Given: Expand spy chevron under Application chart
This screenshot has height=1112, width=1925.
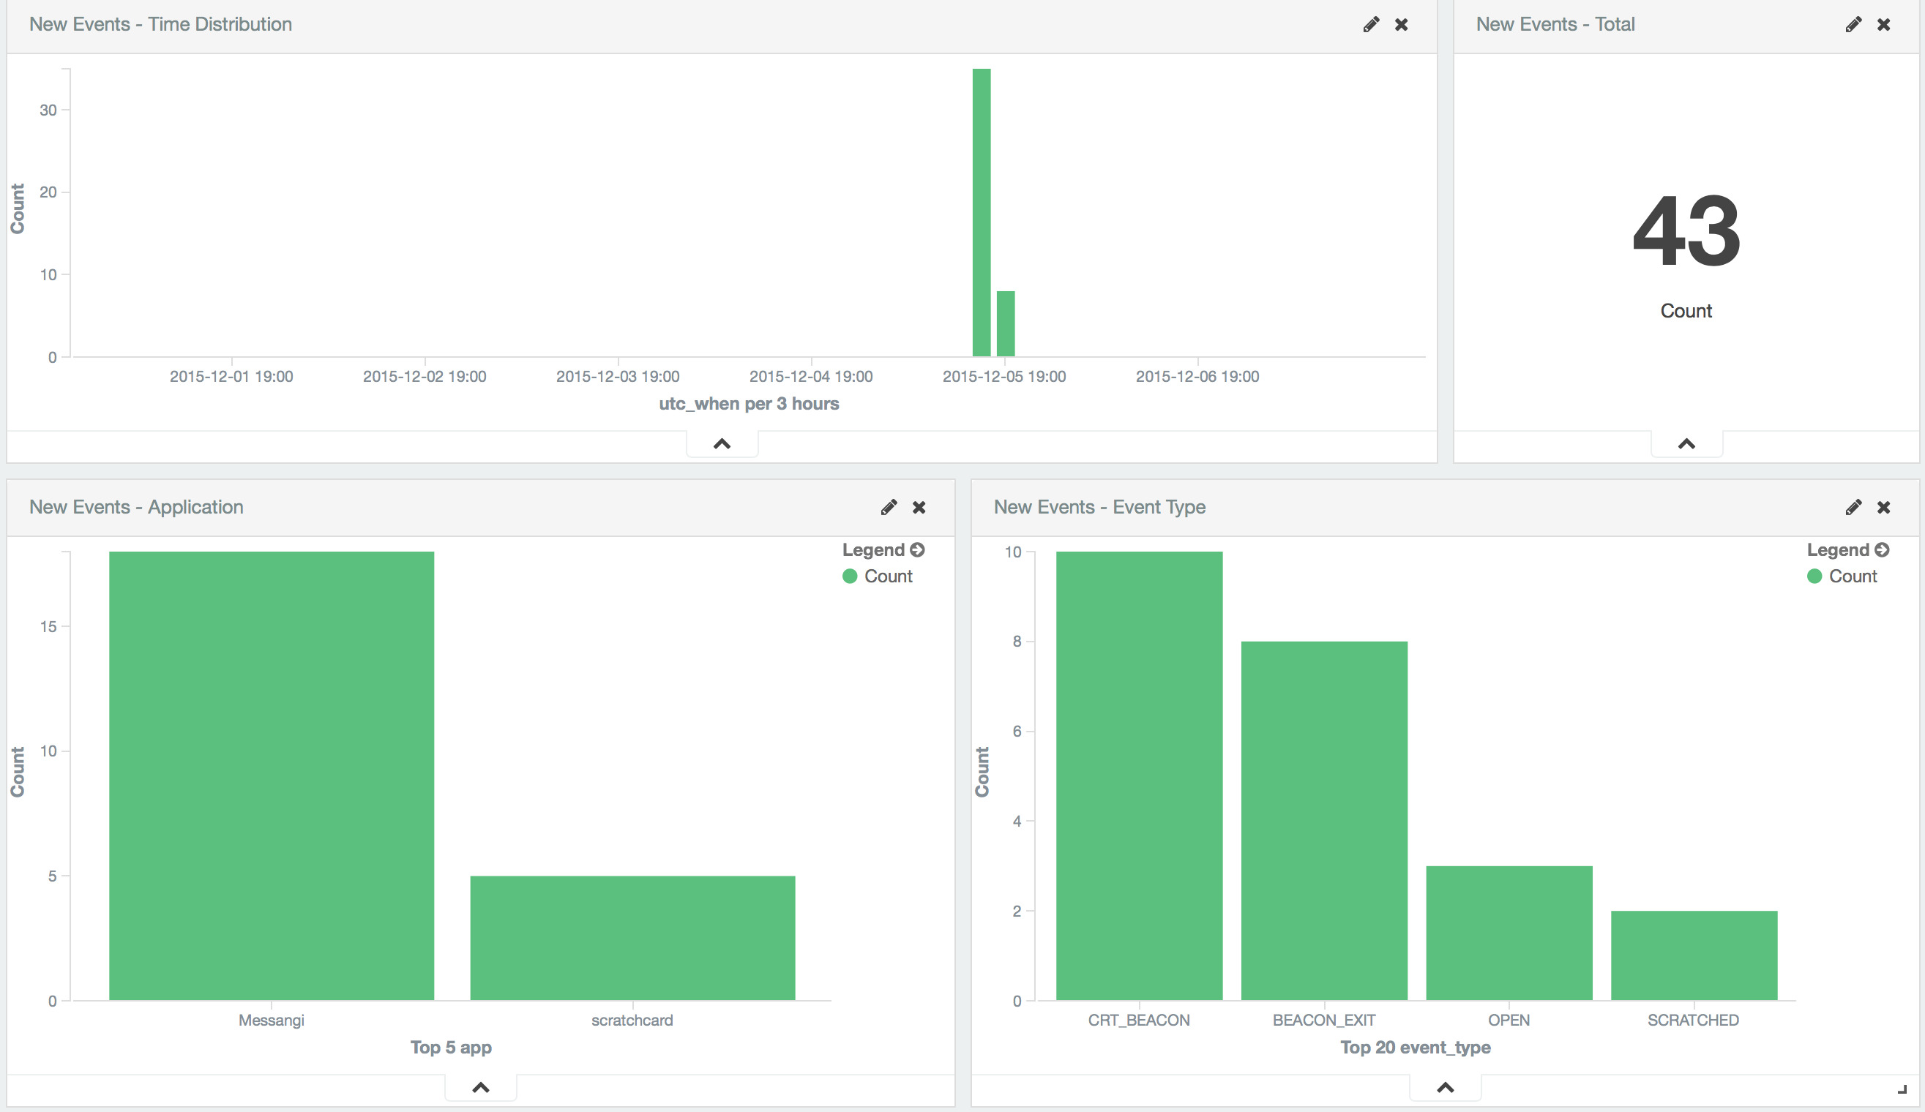Looking at the screenshot, I should tap(480, 1088).
